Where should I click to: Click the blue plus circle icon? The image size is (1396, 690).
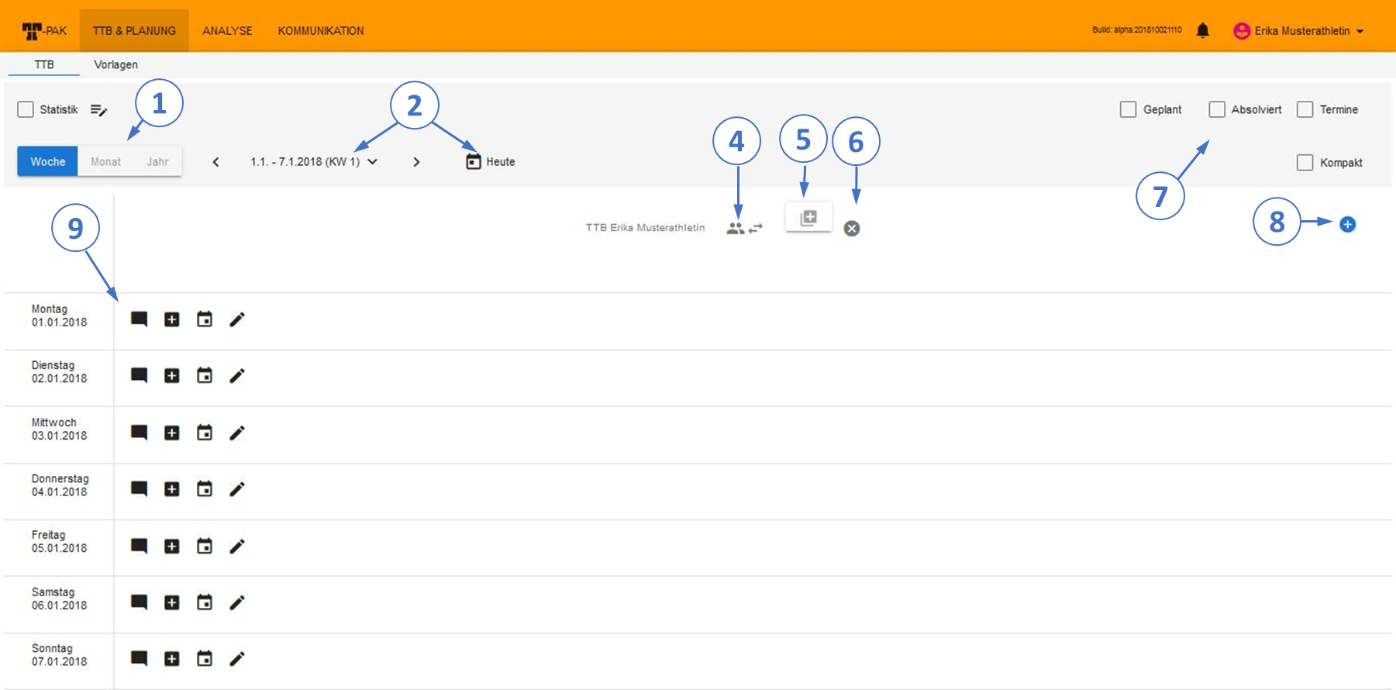pos(1348,225)
